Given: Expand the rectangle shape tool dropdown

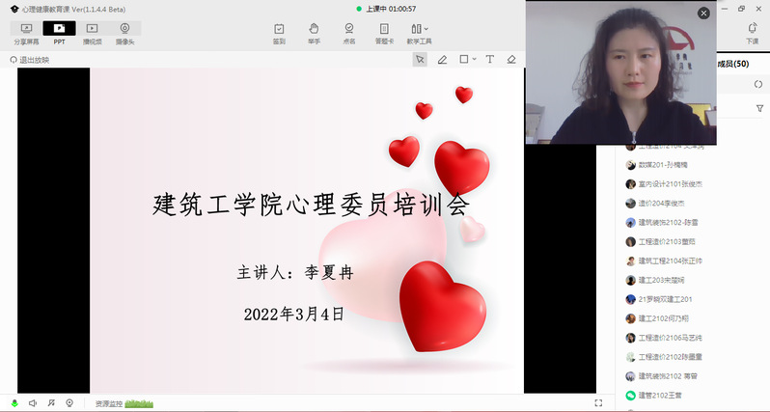Looking at the screenshot, I should pos(468,60).
